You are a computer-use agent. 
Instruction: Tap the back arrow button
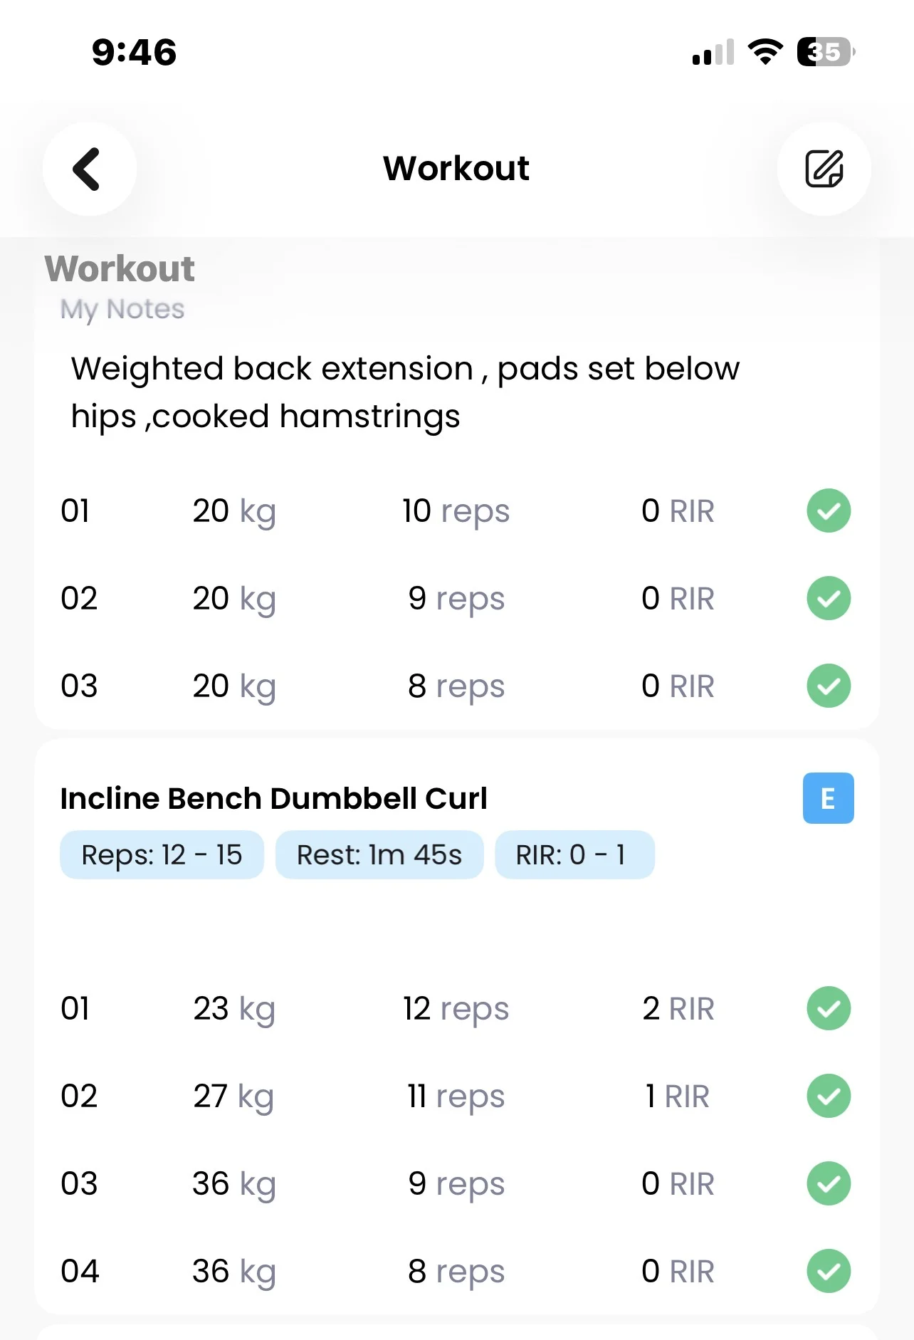89,169
